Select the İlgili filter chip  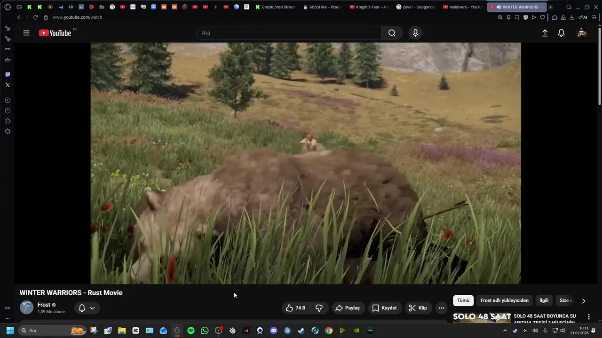[544, 300]
